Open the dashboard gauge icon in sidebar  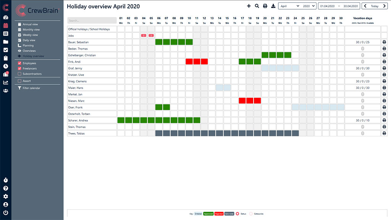(6, 18)
